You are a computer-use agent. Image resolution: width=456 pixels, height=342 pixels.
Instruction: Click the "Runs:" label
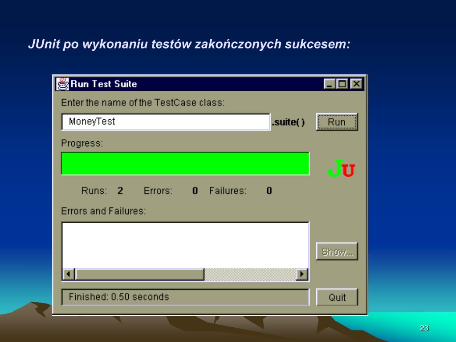pos(94,191)
